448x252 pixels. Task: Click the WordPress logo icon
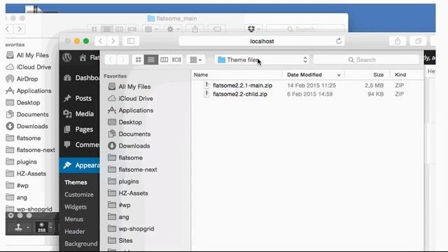pos(67,57)
